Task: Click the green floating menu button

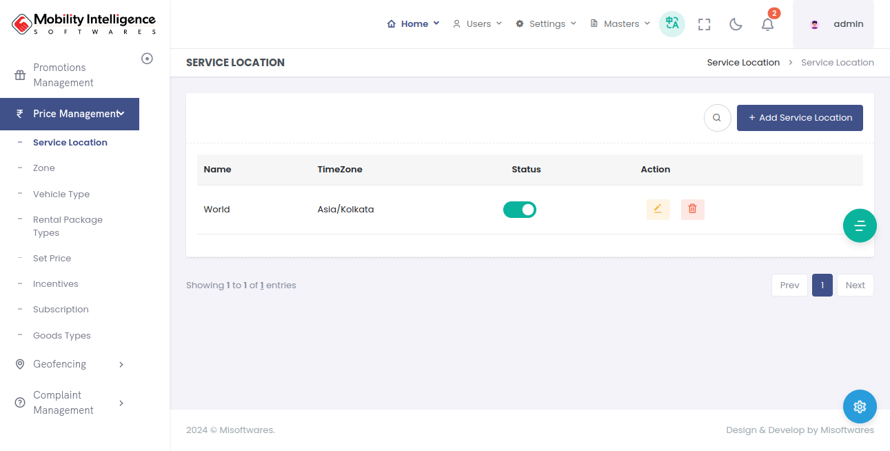Action: click(x=859, y=226)
